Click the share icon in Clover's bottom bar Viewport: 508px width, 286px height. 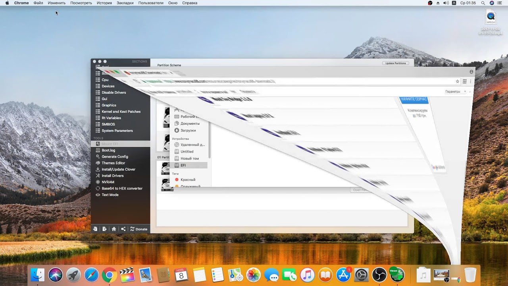point(123,229)
